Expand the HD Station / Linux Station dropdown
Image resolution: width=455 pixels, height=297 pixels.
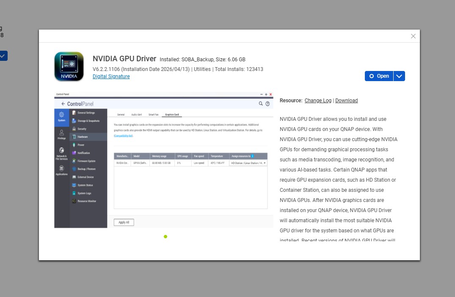248,163
